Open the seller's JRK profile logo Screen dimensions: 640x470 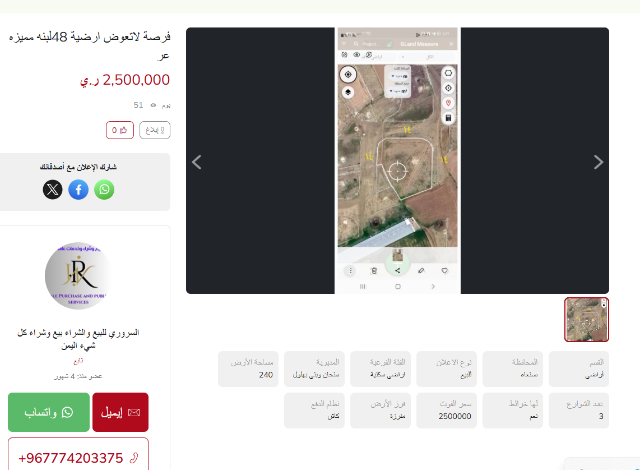(78, 275)
